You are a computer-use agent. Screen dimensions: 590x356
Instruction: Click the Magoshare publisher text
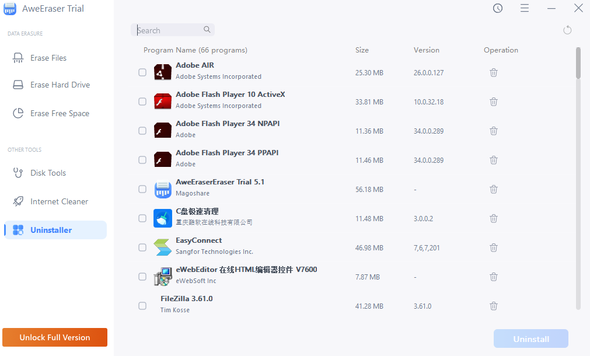tap(192, 193)
